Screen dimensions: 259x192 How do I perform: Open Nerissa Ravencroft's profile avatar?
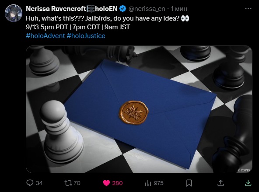[14, 13]
